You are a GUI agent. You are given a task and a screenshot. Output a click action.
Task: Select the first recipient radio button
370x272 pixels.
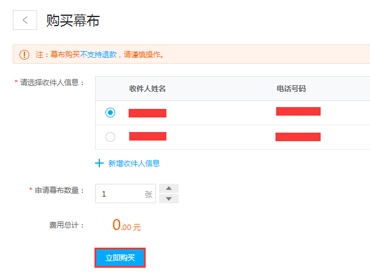pos(110,113)
